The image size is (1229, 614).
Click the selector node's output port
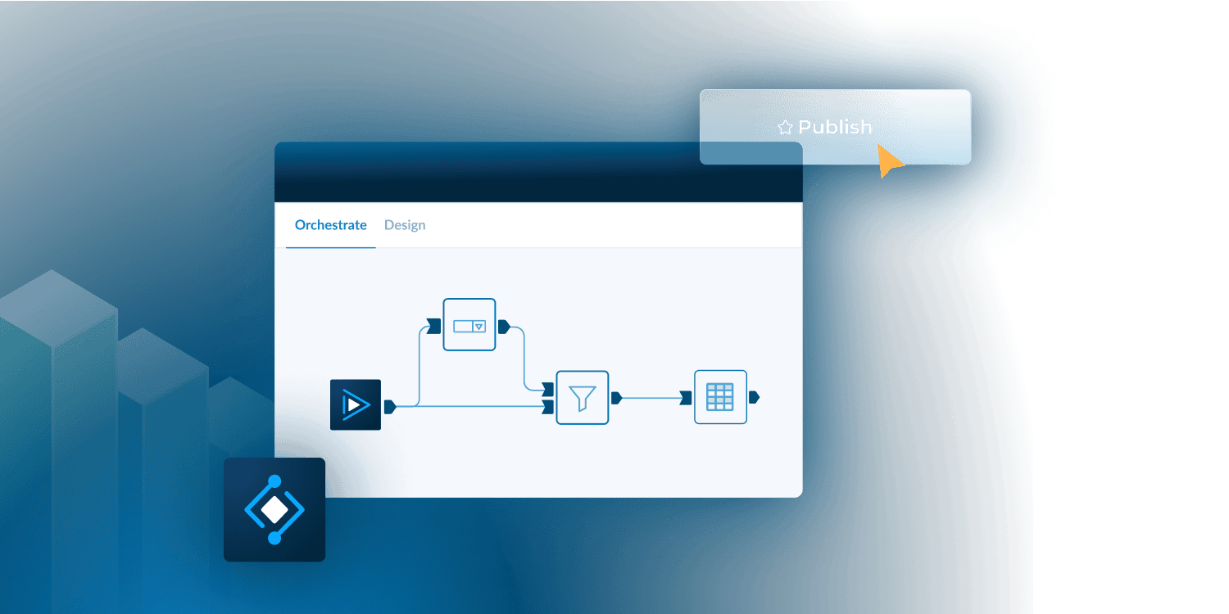(504, 327)
